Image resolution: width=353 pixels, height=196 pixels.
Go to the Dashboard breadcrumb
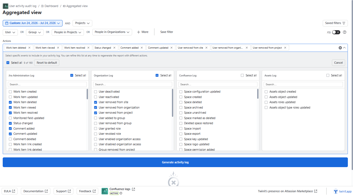tap(50, 6)
